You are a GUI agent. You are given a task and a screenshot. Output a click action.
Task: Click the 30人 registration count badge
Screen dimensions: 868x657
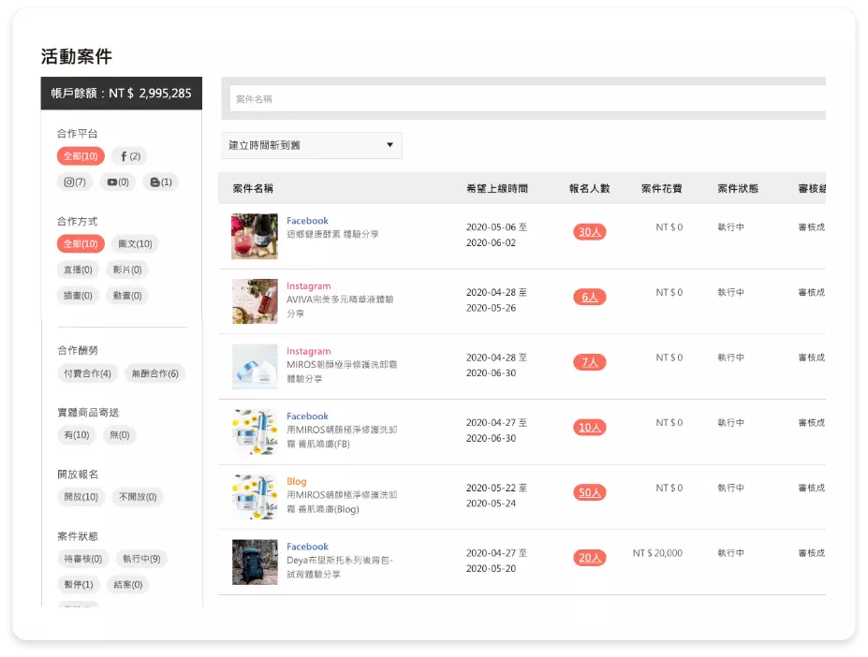pos(589,231)
